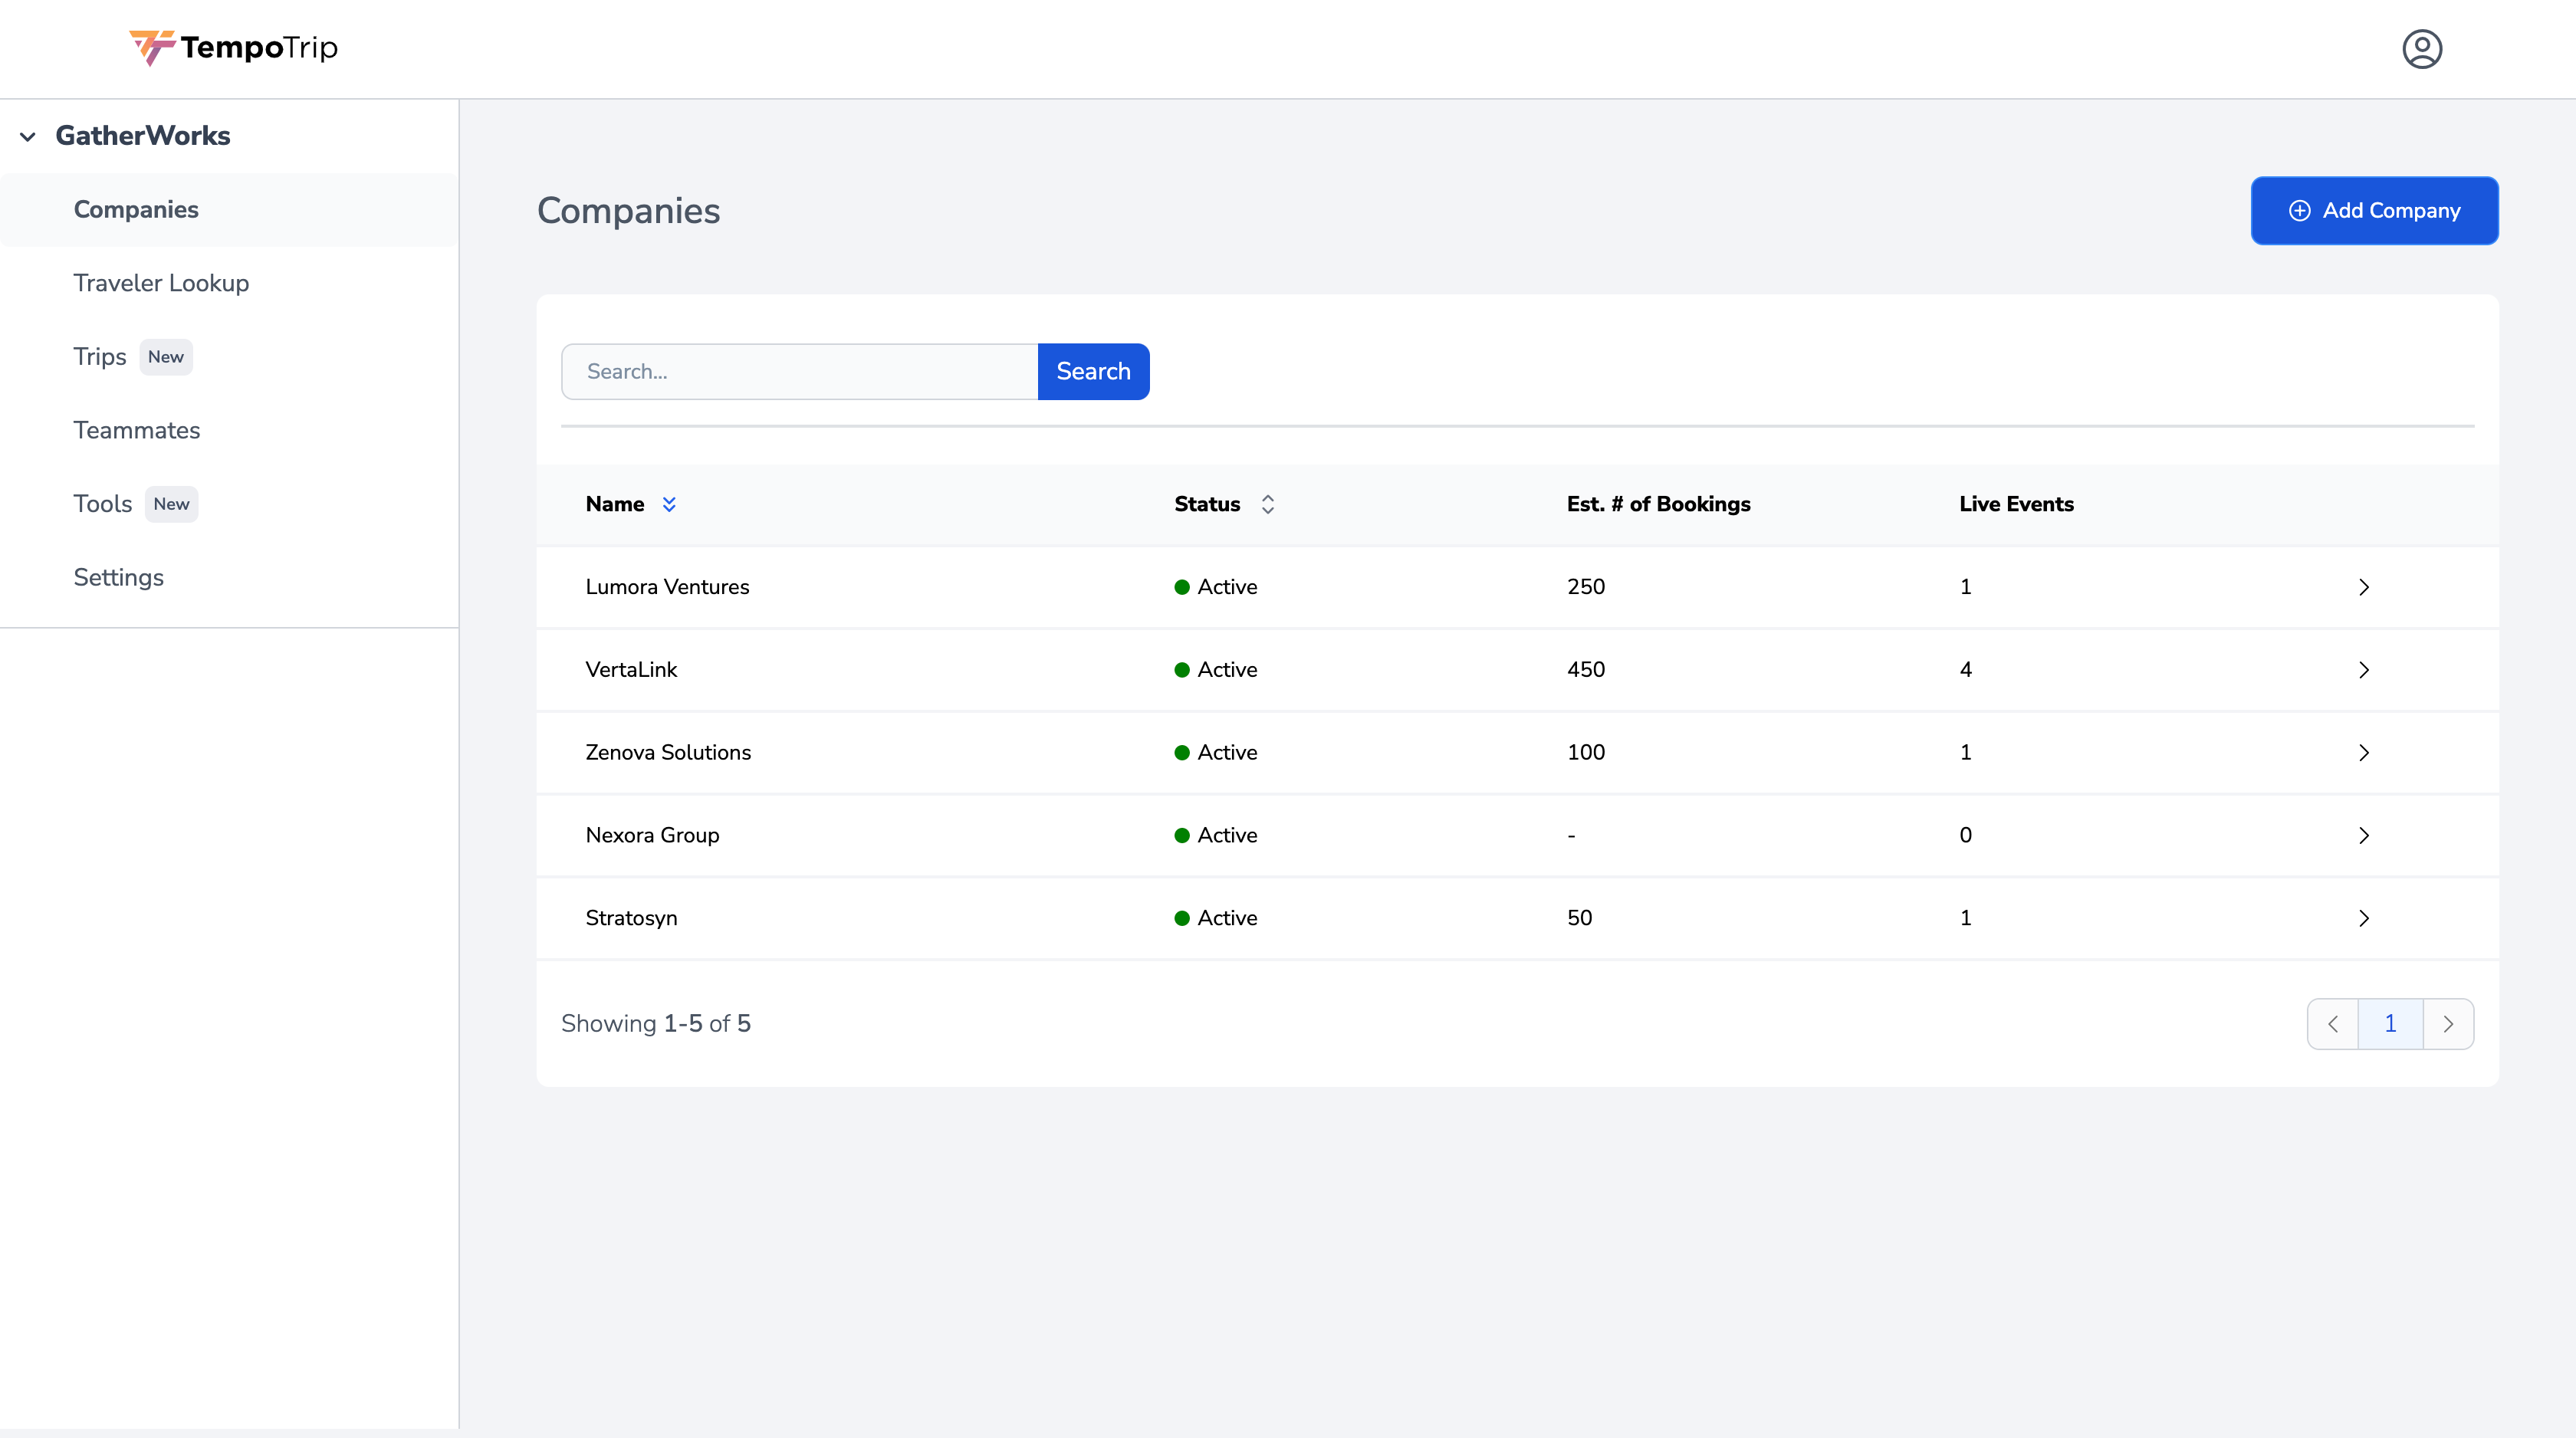This screenshot has width=2576, height=1438.
Task: Toggle Name column sort arrow
Action: 669,504
